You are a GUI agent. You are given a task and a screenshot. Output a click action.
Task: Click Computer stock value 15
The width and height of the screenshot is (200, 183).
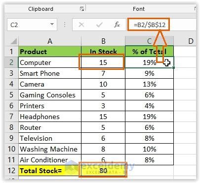pyautogui.click(x=103, y=62)
